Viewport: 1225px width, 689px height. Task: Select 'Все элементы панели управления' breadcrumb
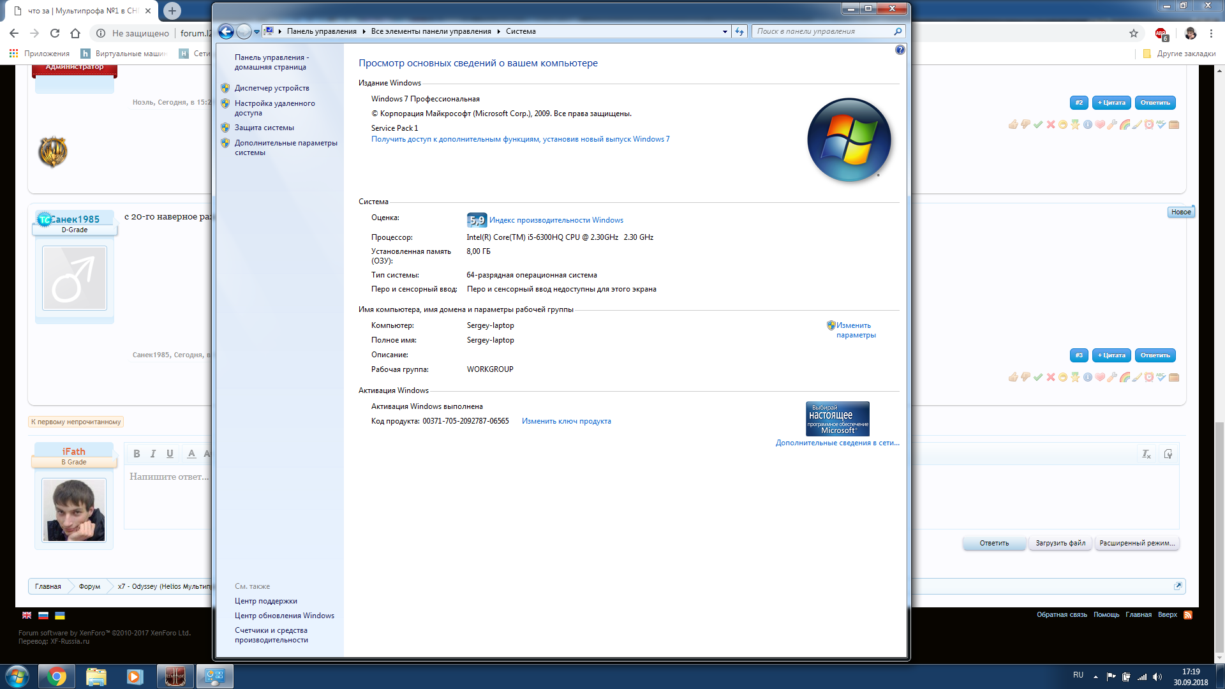tap(431, 31)
